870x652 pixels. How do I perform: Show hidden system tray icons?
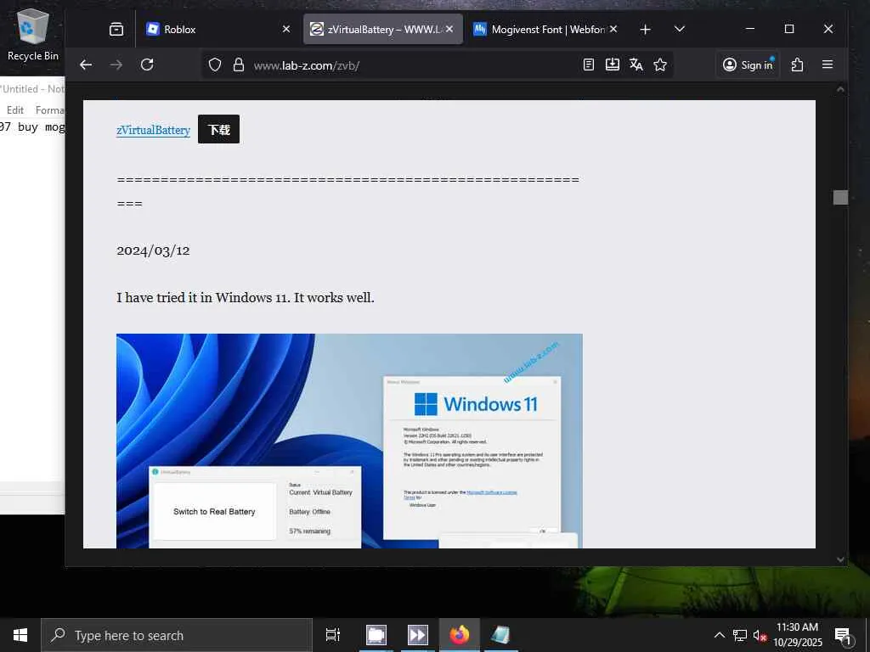click(719, 635)
